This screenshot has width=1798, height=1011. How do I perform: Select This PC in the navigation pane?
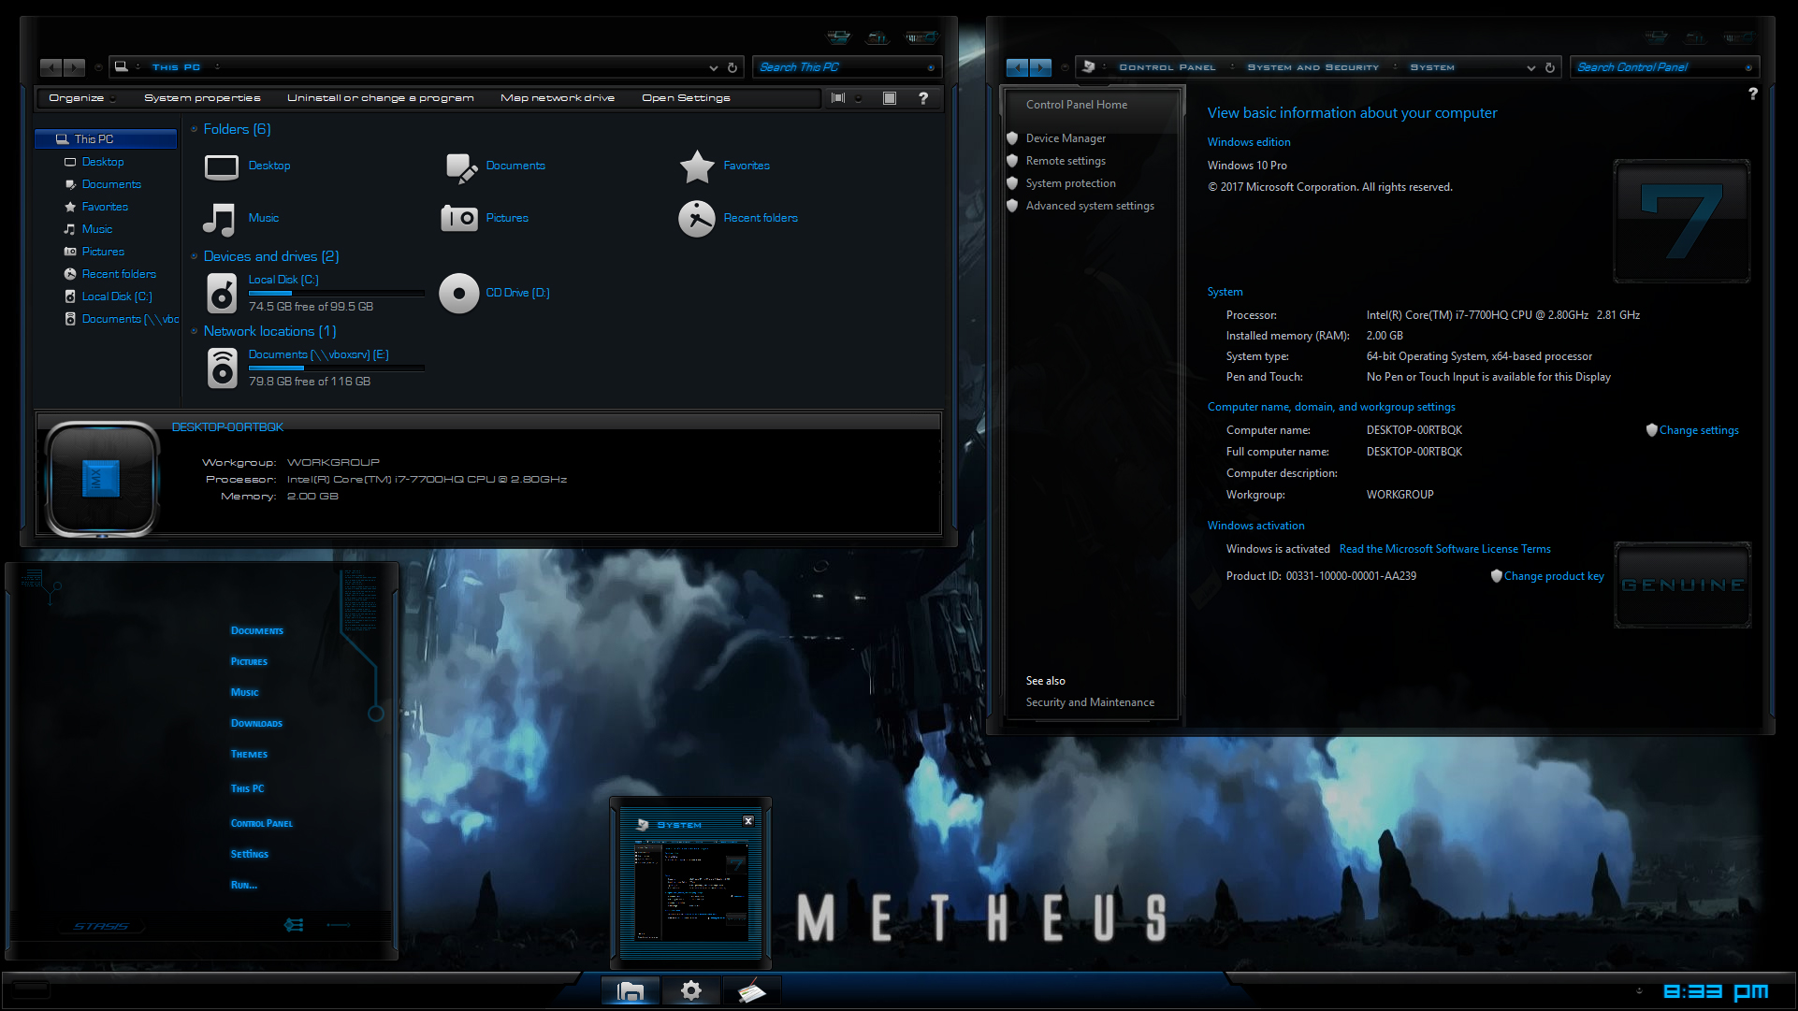click(94, 138)
